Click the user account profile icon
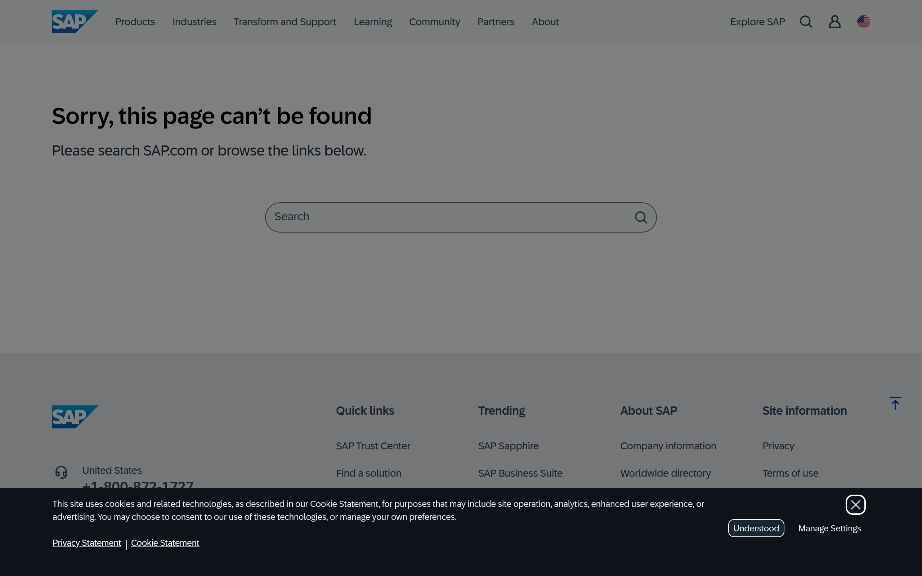922x576 pixels. pos(834,22)
